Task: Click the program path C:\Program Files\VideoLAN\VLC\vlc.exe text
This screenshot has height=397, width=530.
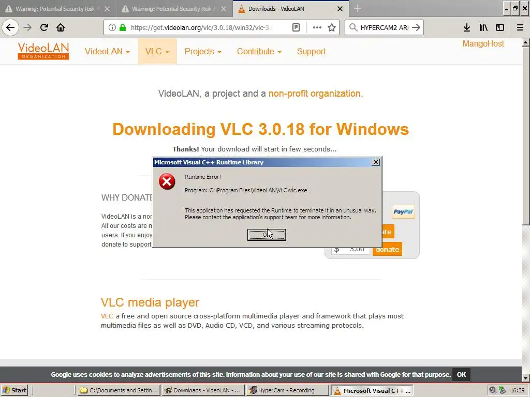Action: point(246,190)
